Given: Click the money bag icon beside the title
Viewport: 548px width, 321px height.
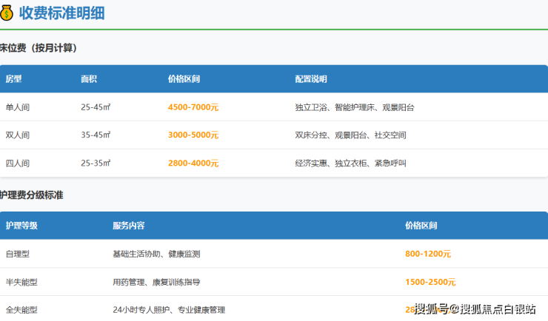Looking at the screenshot, I should point(7,13).
